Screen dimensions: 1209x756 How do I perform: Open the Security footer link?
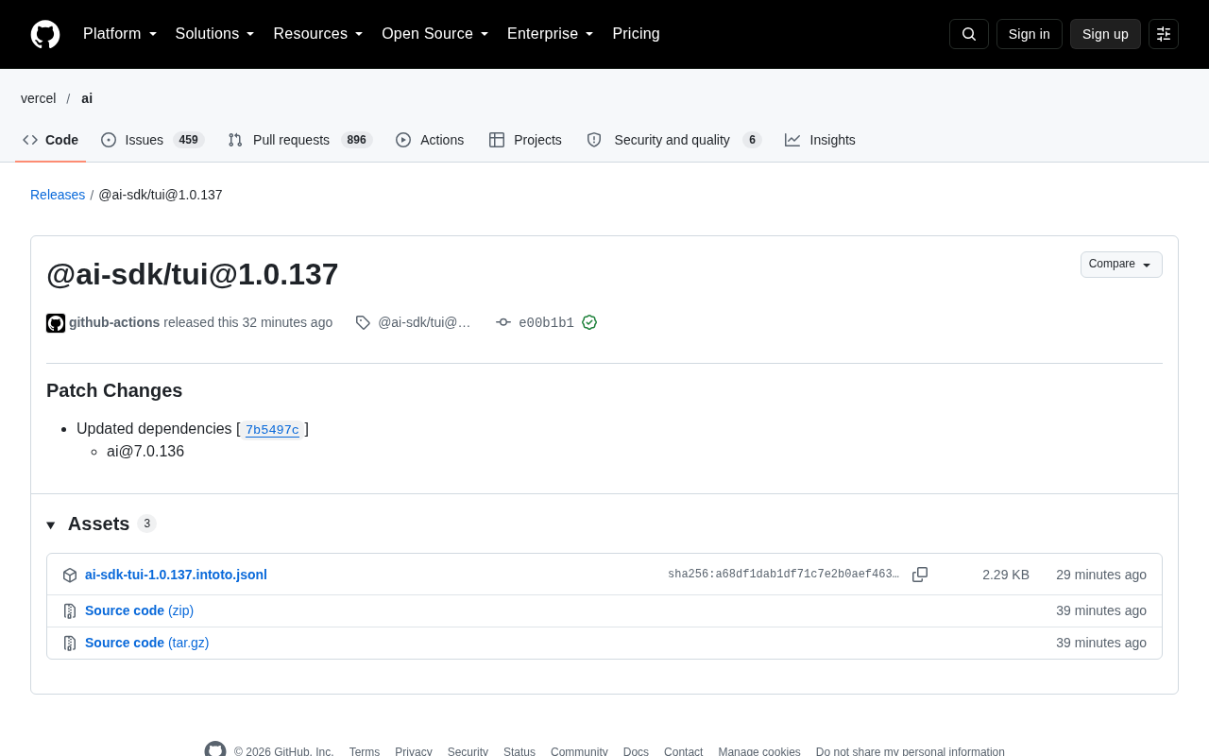468,751
